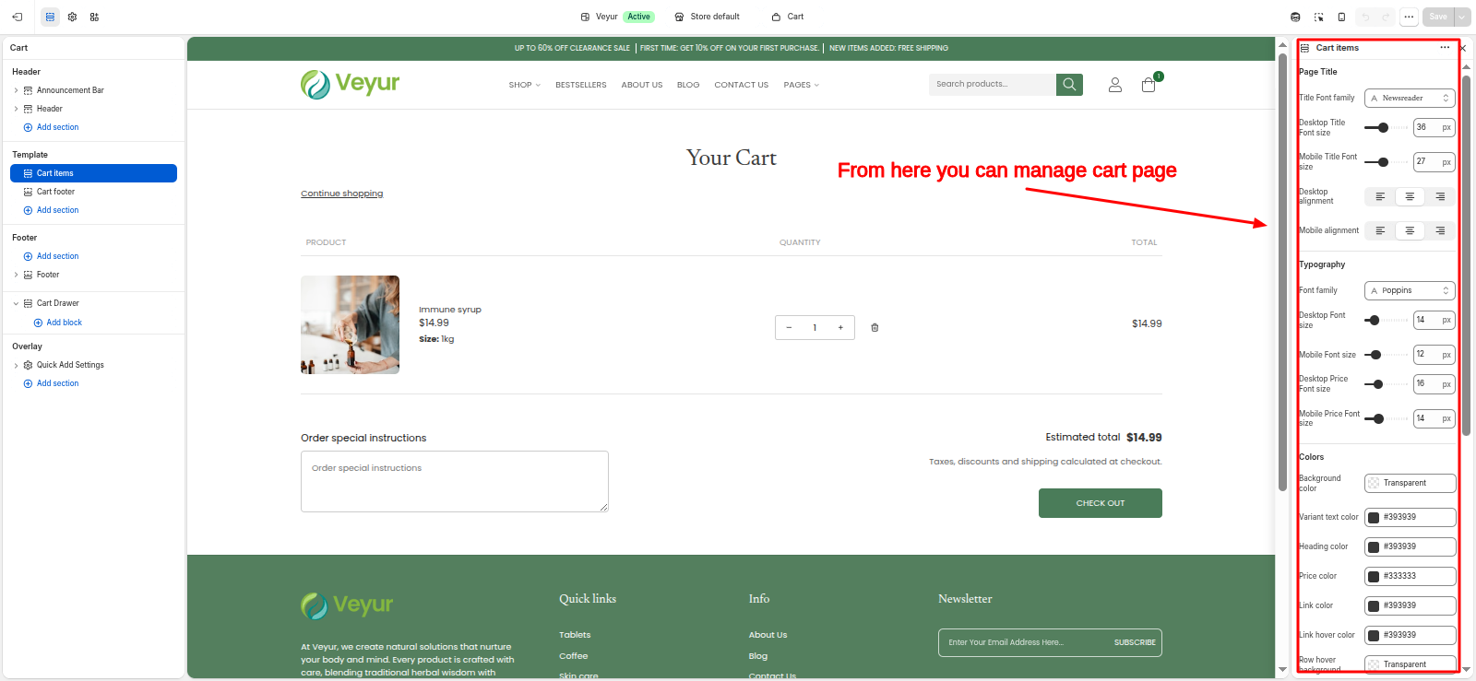
Task: Exit the theme editor via back icon
Action: [17, 17]
